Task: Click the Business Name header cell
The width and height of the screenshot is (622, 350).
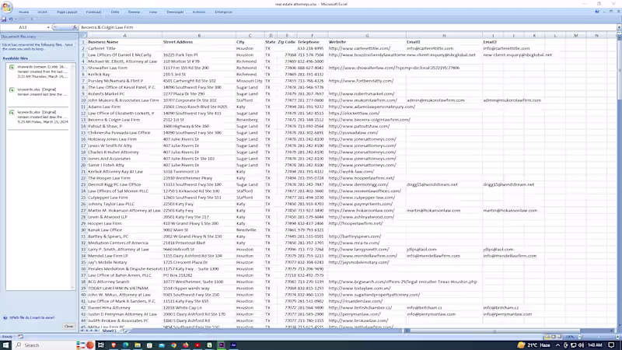Action: tap(124, 42)
